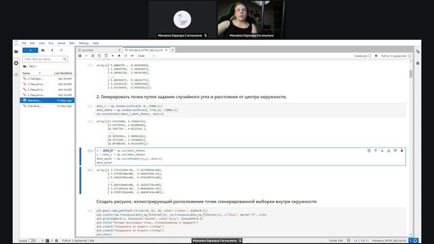This screenshot has height=244, width=434.
Task: Click the notebook vertical scrollbar thumb
Action: 411,74
